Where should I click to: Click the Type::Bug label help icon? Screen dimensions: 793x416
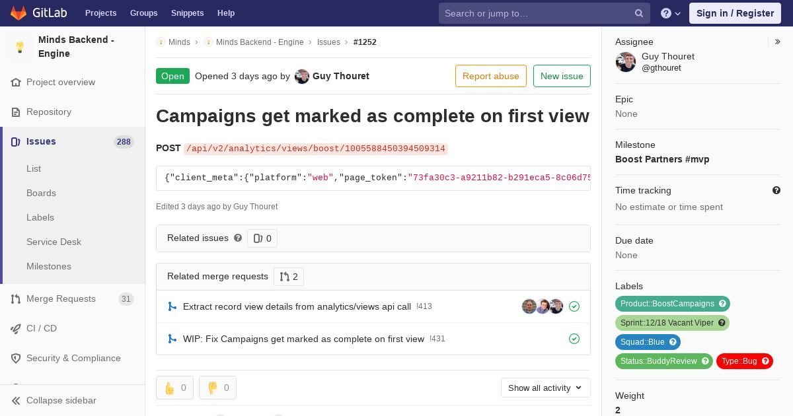[765, 361]
